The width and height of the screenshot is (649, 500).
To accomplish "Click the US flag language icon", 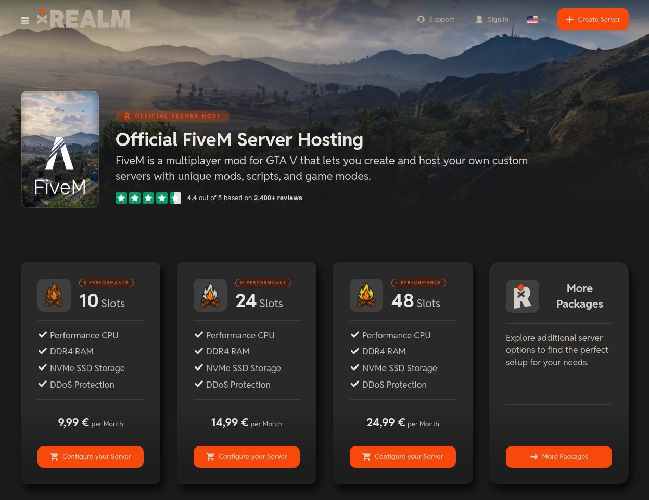I will (x=532, y=19).
